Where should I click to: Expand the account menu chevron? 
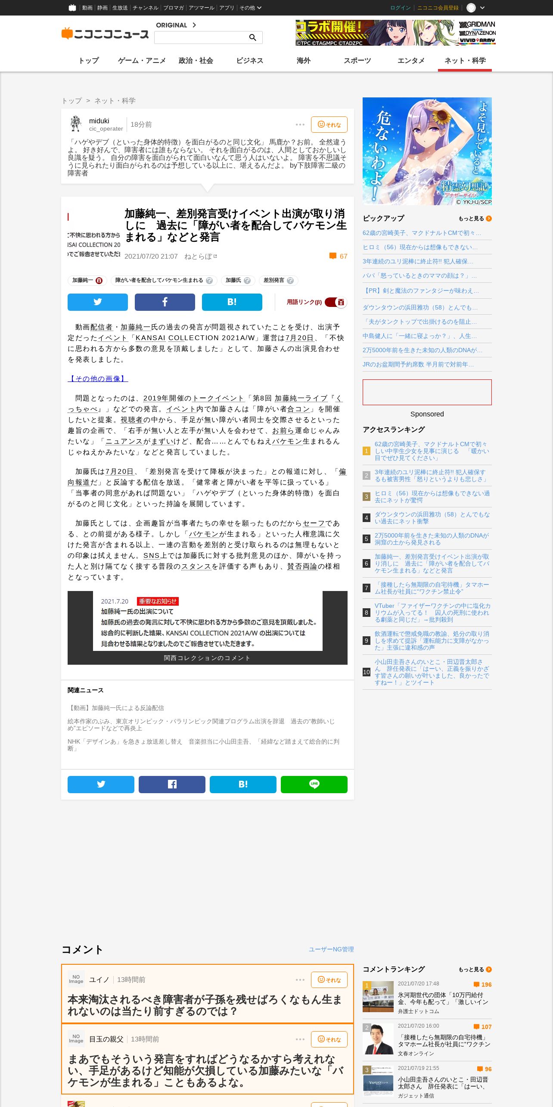[482, 8]
